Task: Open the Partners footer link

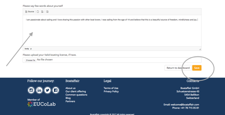Action: [70, 101]
